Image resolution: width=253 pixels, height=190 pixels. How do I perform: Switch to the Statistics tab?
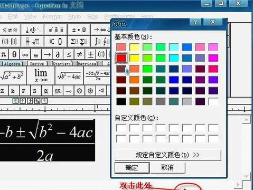[x=62, y=64]
